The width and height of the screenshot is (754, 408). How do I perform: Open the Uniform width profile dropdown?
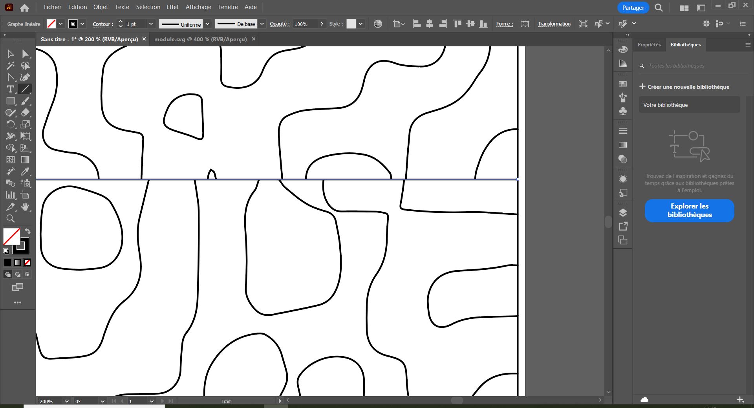(208, 24)
